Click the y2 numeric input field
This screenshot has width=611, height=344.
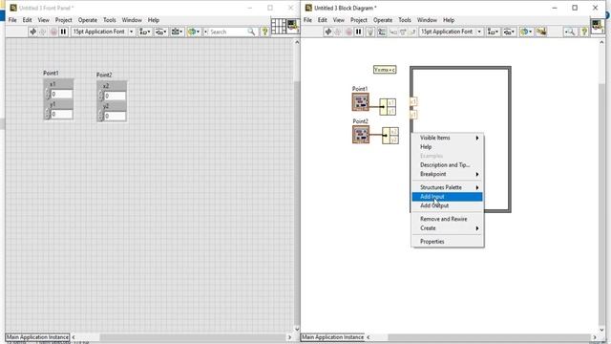coord(115,117)
